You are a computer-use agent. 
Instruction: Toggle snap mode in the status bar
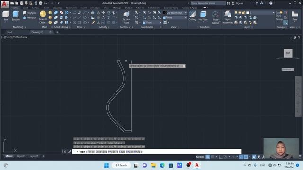tap(213, 157)
